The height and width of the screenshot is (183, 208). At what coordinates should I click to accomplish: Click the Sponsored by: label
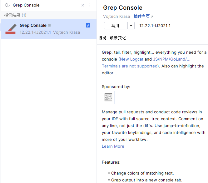pyautogui.click(x=116, y=87)
